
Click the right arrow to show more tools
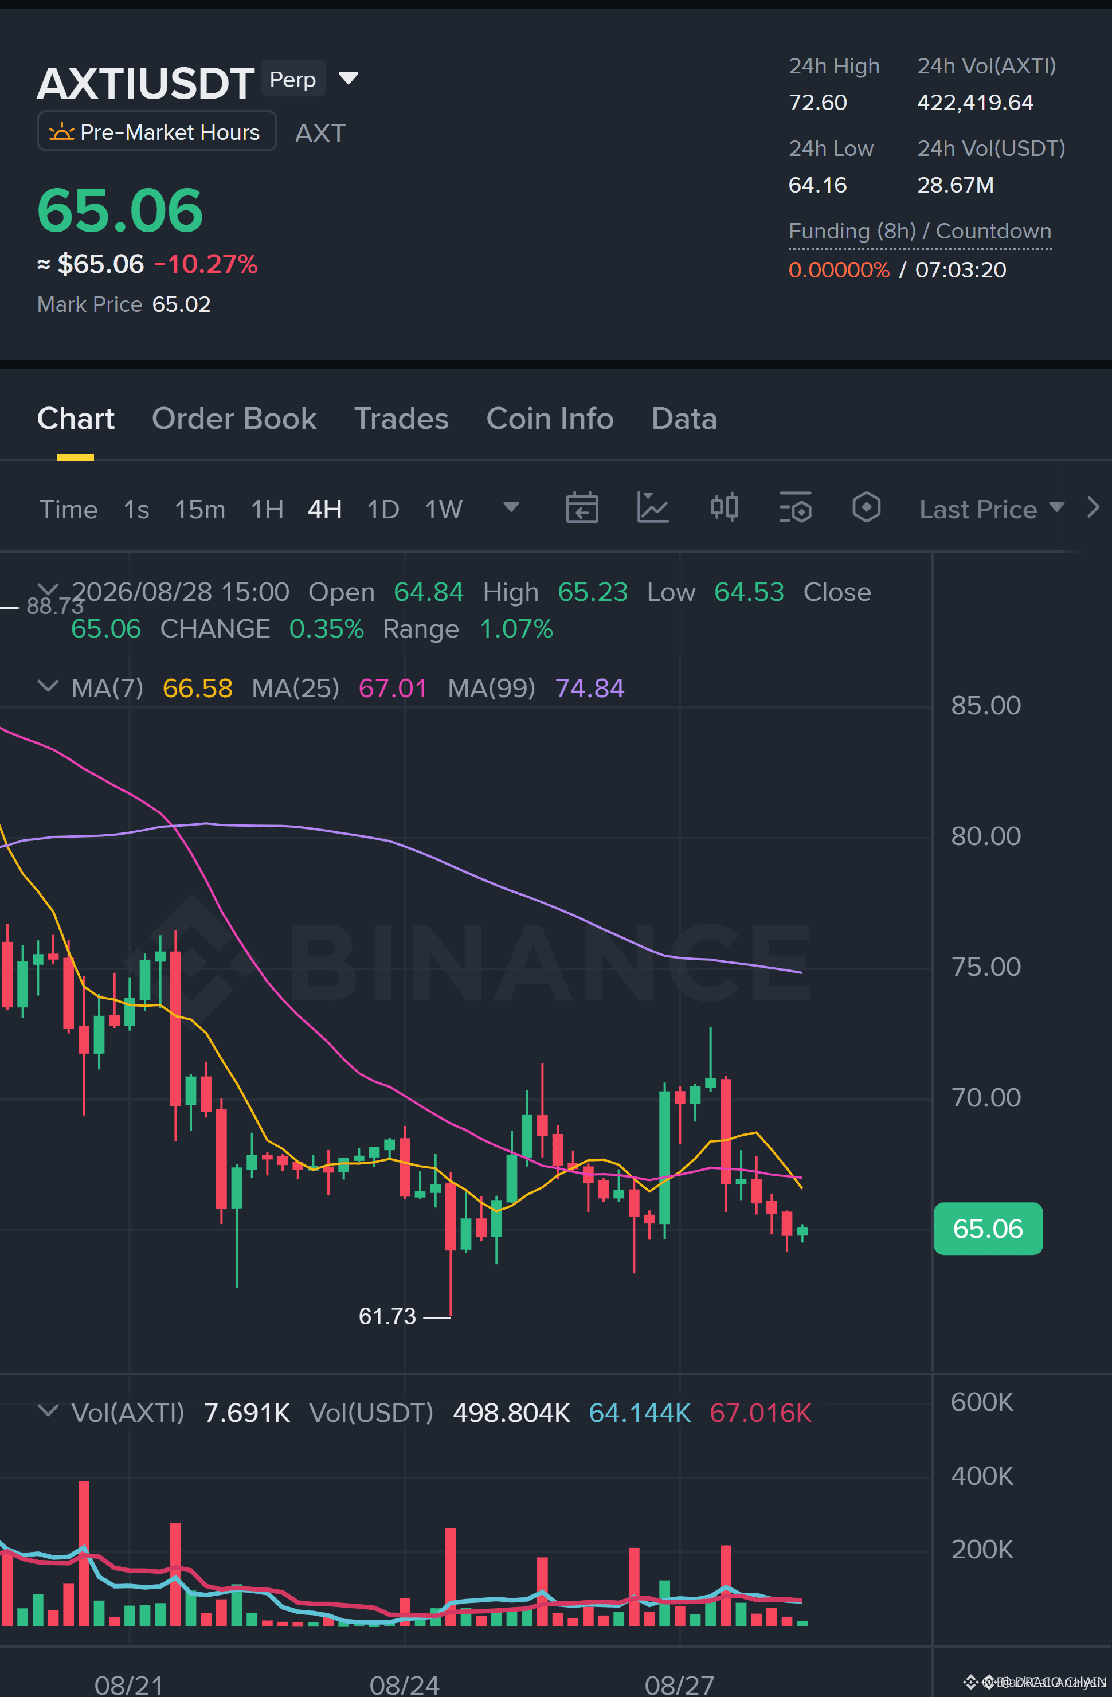[x=1094, y=508]
